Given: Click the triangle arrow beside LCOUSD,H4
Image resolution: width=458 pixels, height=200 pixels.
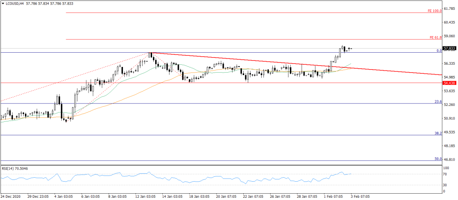Looking at the screenshot, I should click(3, 4).
